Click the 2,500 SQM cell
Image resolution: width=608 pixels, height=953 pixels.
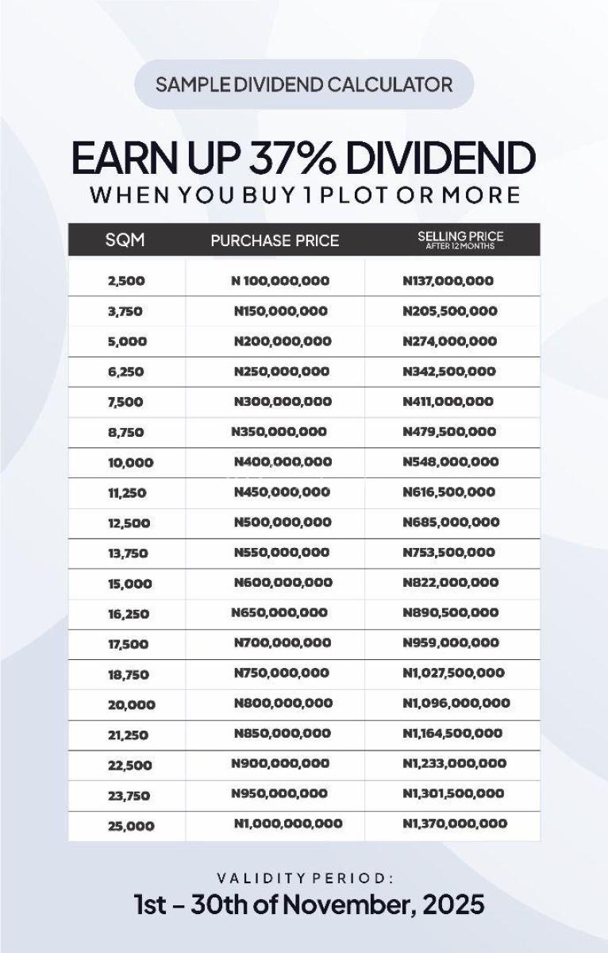126,281
